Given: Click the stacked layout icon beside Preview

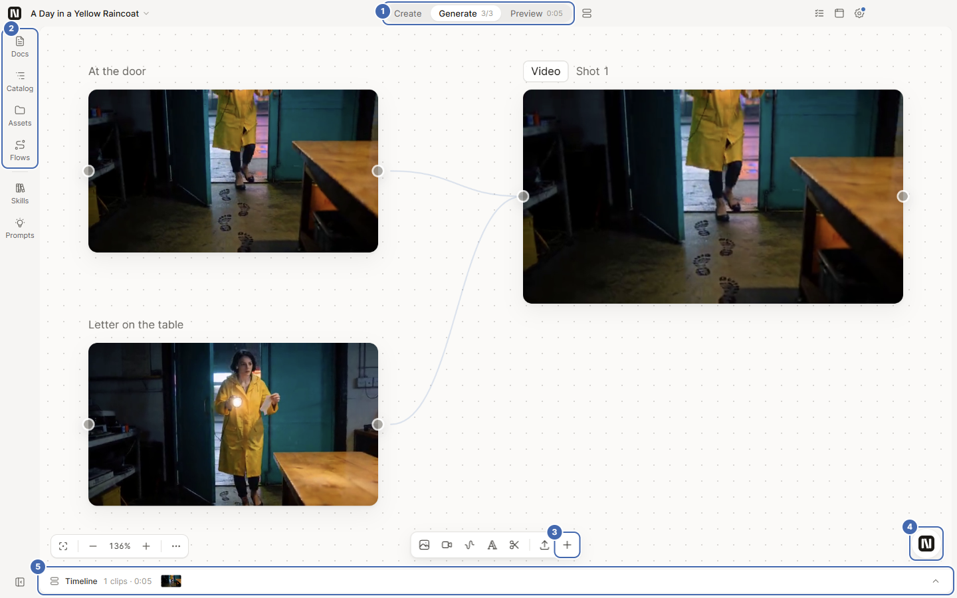Looking at the screenshot, I should (x=587, y=13).
